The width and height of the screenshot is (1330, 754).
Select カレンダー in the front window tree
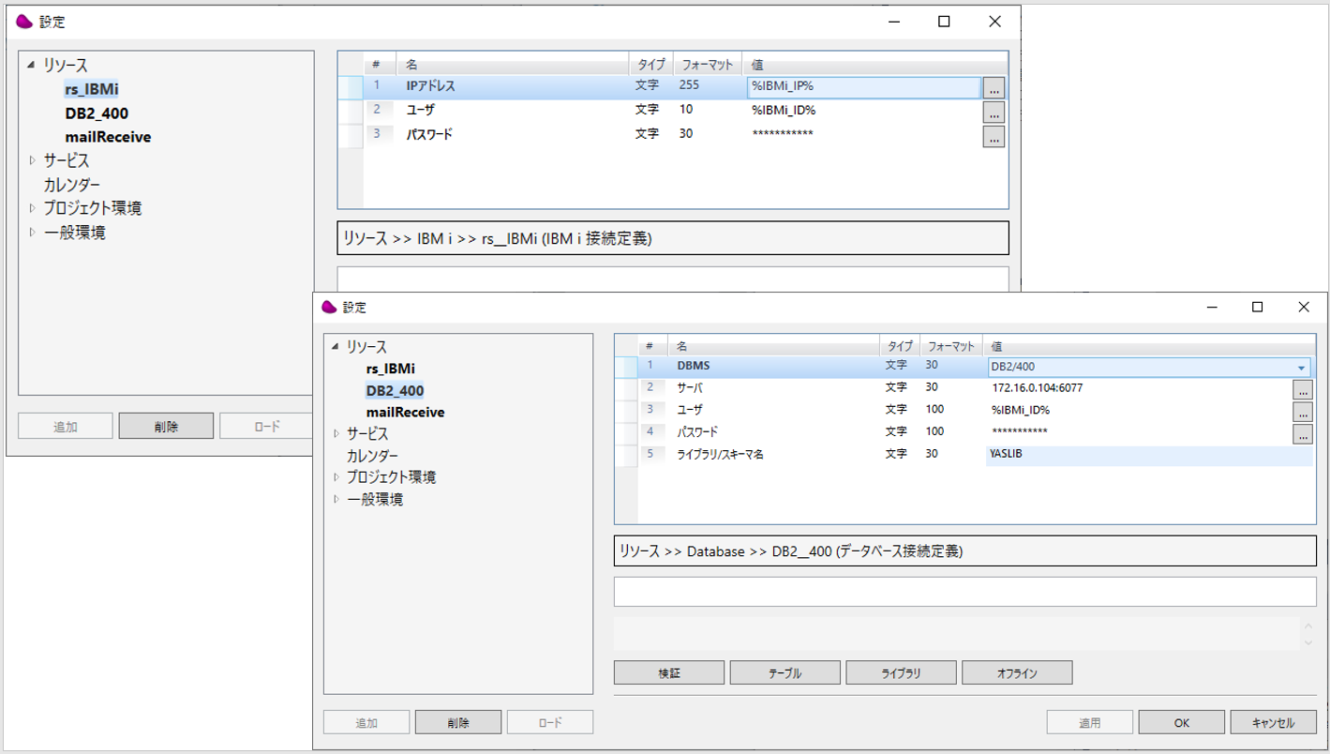click(x=372, y=456)
